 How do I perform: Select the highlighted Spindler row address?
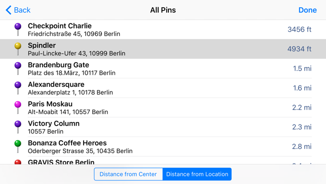tap(77, 53)
